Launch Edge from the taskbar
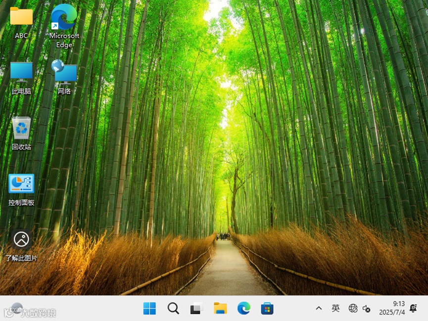This screenshot has width=428, height=321. pyautogui.click(x=244, y=309)
